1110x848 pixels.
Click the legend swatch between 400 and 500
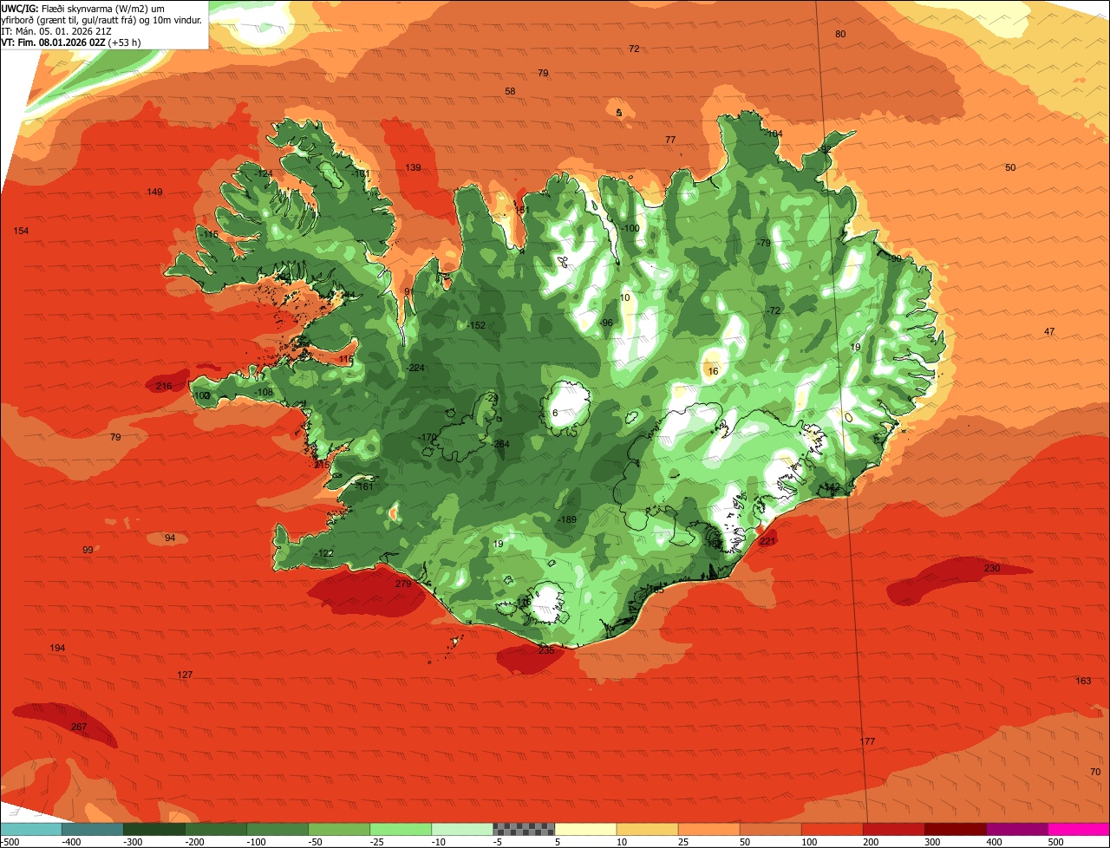click(x=1016, y=829)
